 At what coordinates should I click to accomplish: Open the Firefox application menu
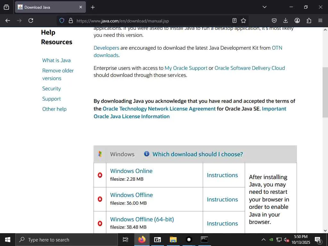click(x=320, y=20)
